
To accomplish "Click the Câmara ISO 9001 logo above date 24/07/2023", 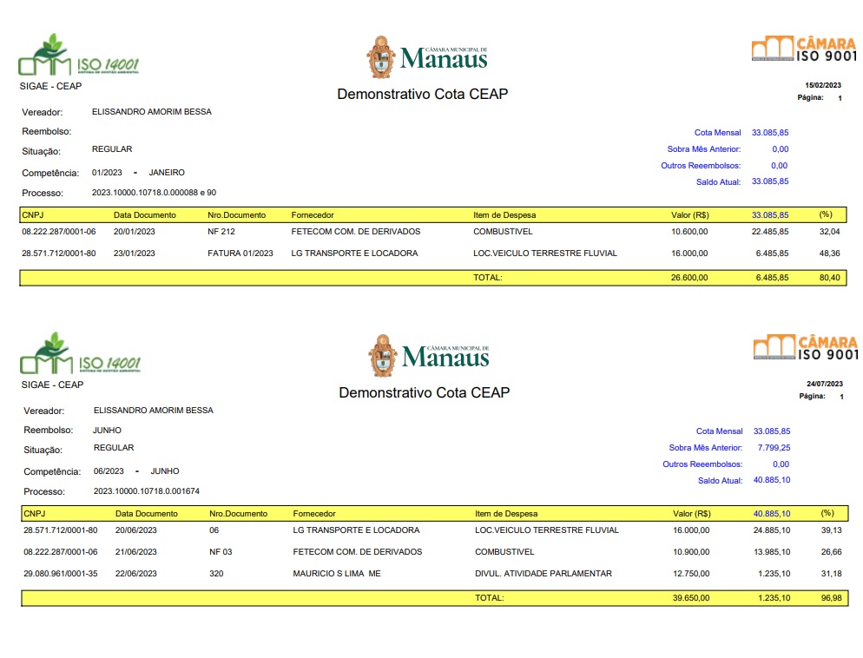I will click(x=806, y=347).
